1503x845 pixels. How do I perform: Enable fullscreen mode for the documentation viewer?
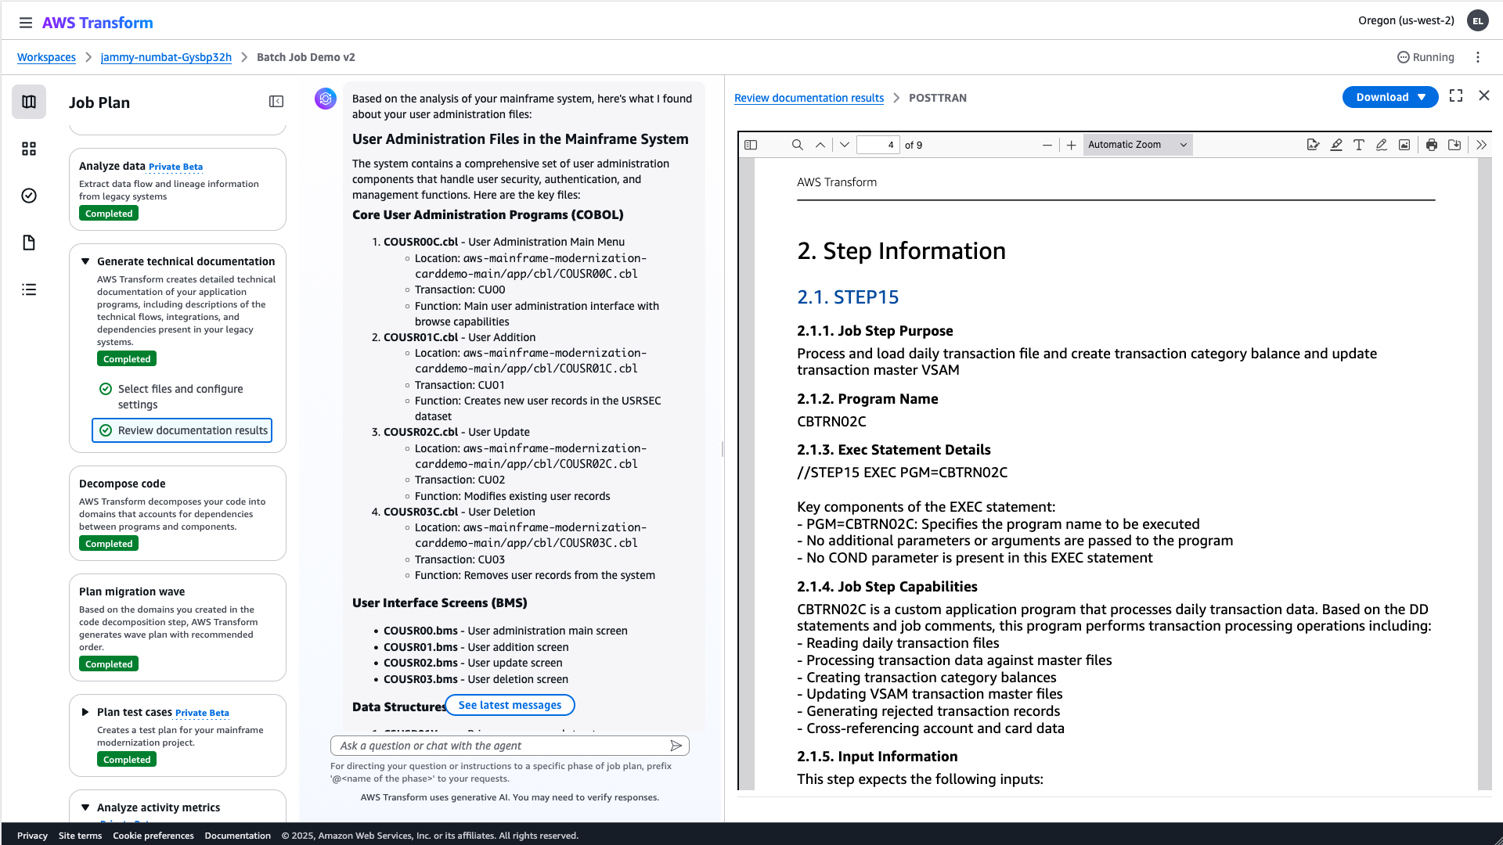pyautogui.click(x=1456, y=95)
